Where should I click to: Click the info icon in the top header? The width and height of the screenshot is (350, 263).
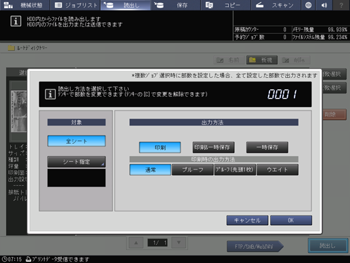click(x=16, y=21)
